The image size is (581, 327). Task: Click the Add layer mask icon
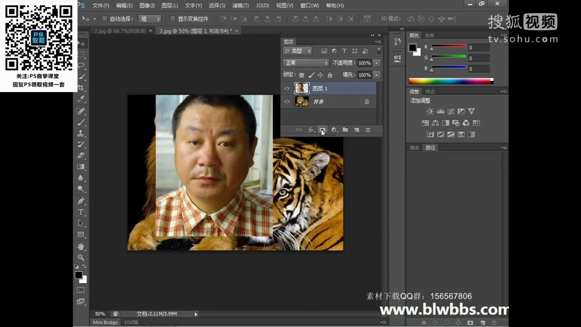pos(323,130)
